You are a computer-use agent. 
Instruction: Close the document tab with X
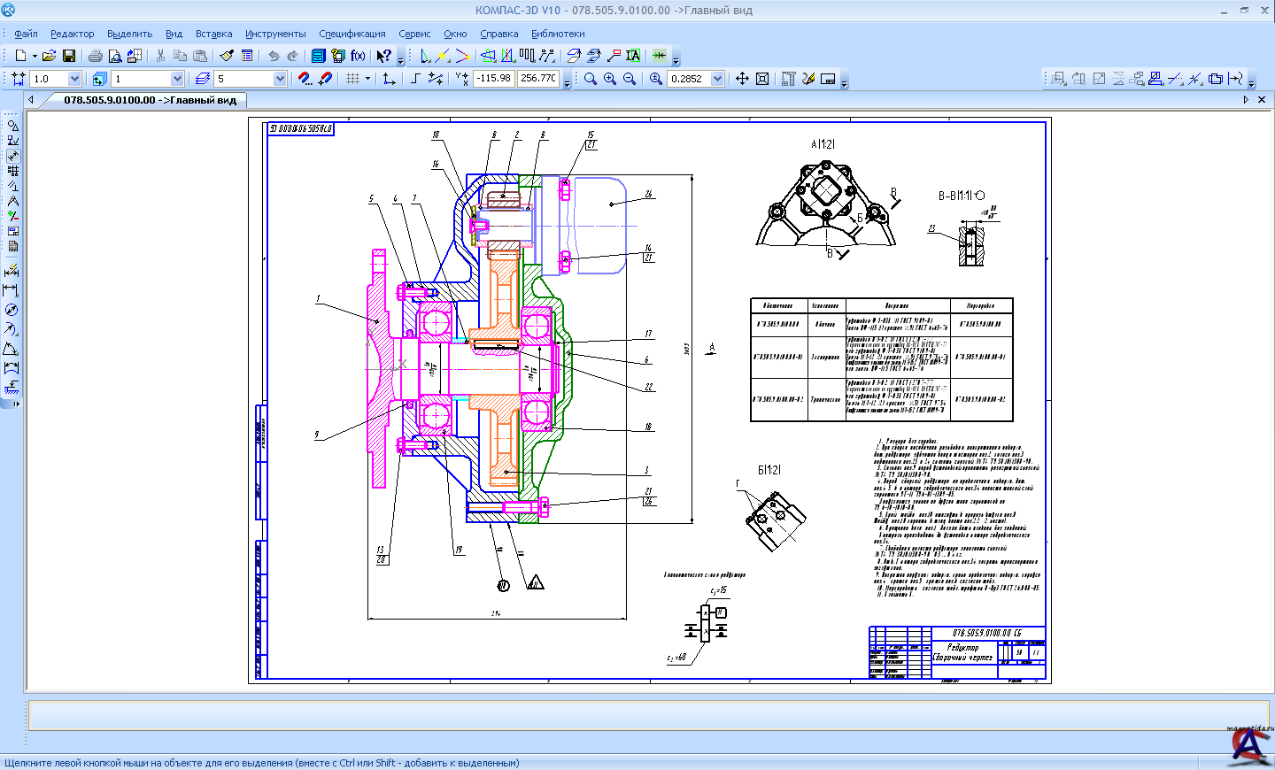[1262, 100]
